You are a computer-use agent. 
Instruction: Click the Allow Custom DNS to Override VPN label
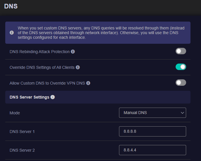coord(47,83)
